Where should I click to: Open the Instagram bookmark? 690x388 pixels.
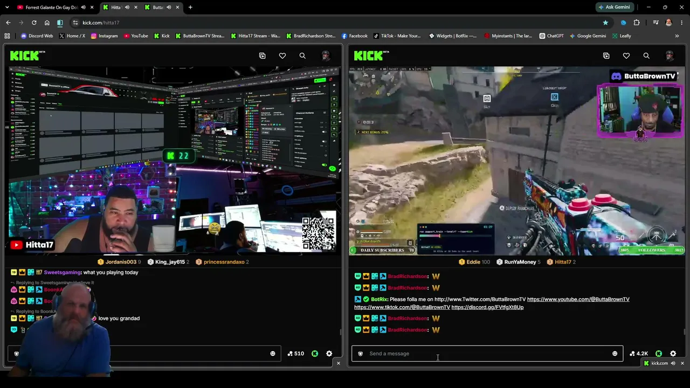(x=104, y=36)
